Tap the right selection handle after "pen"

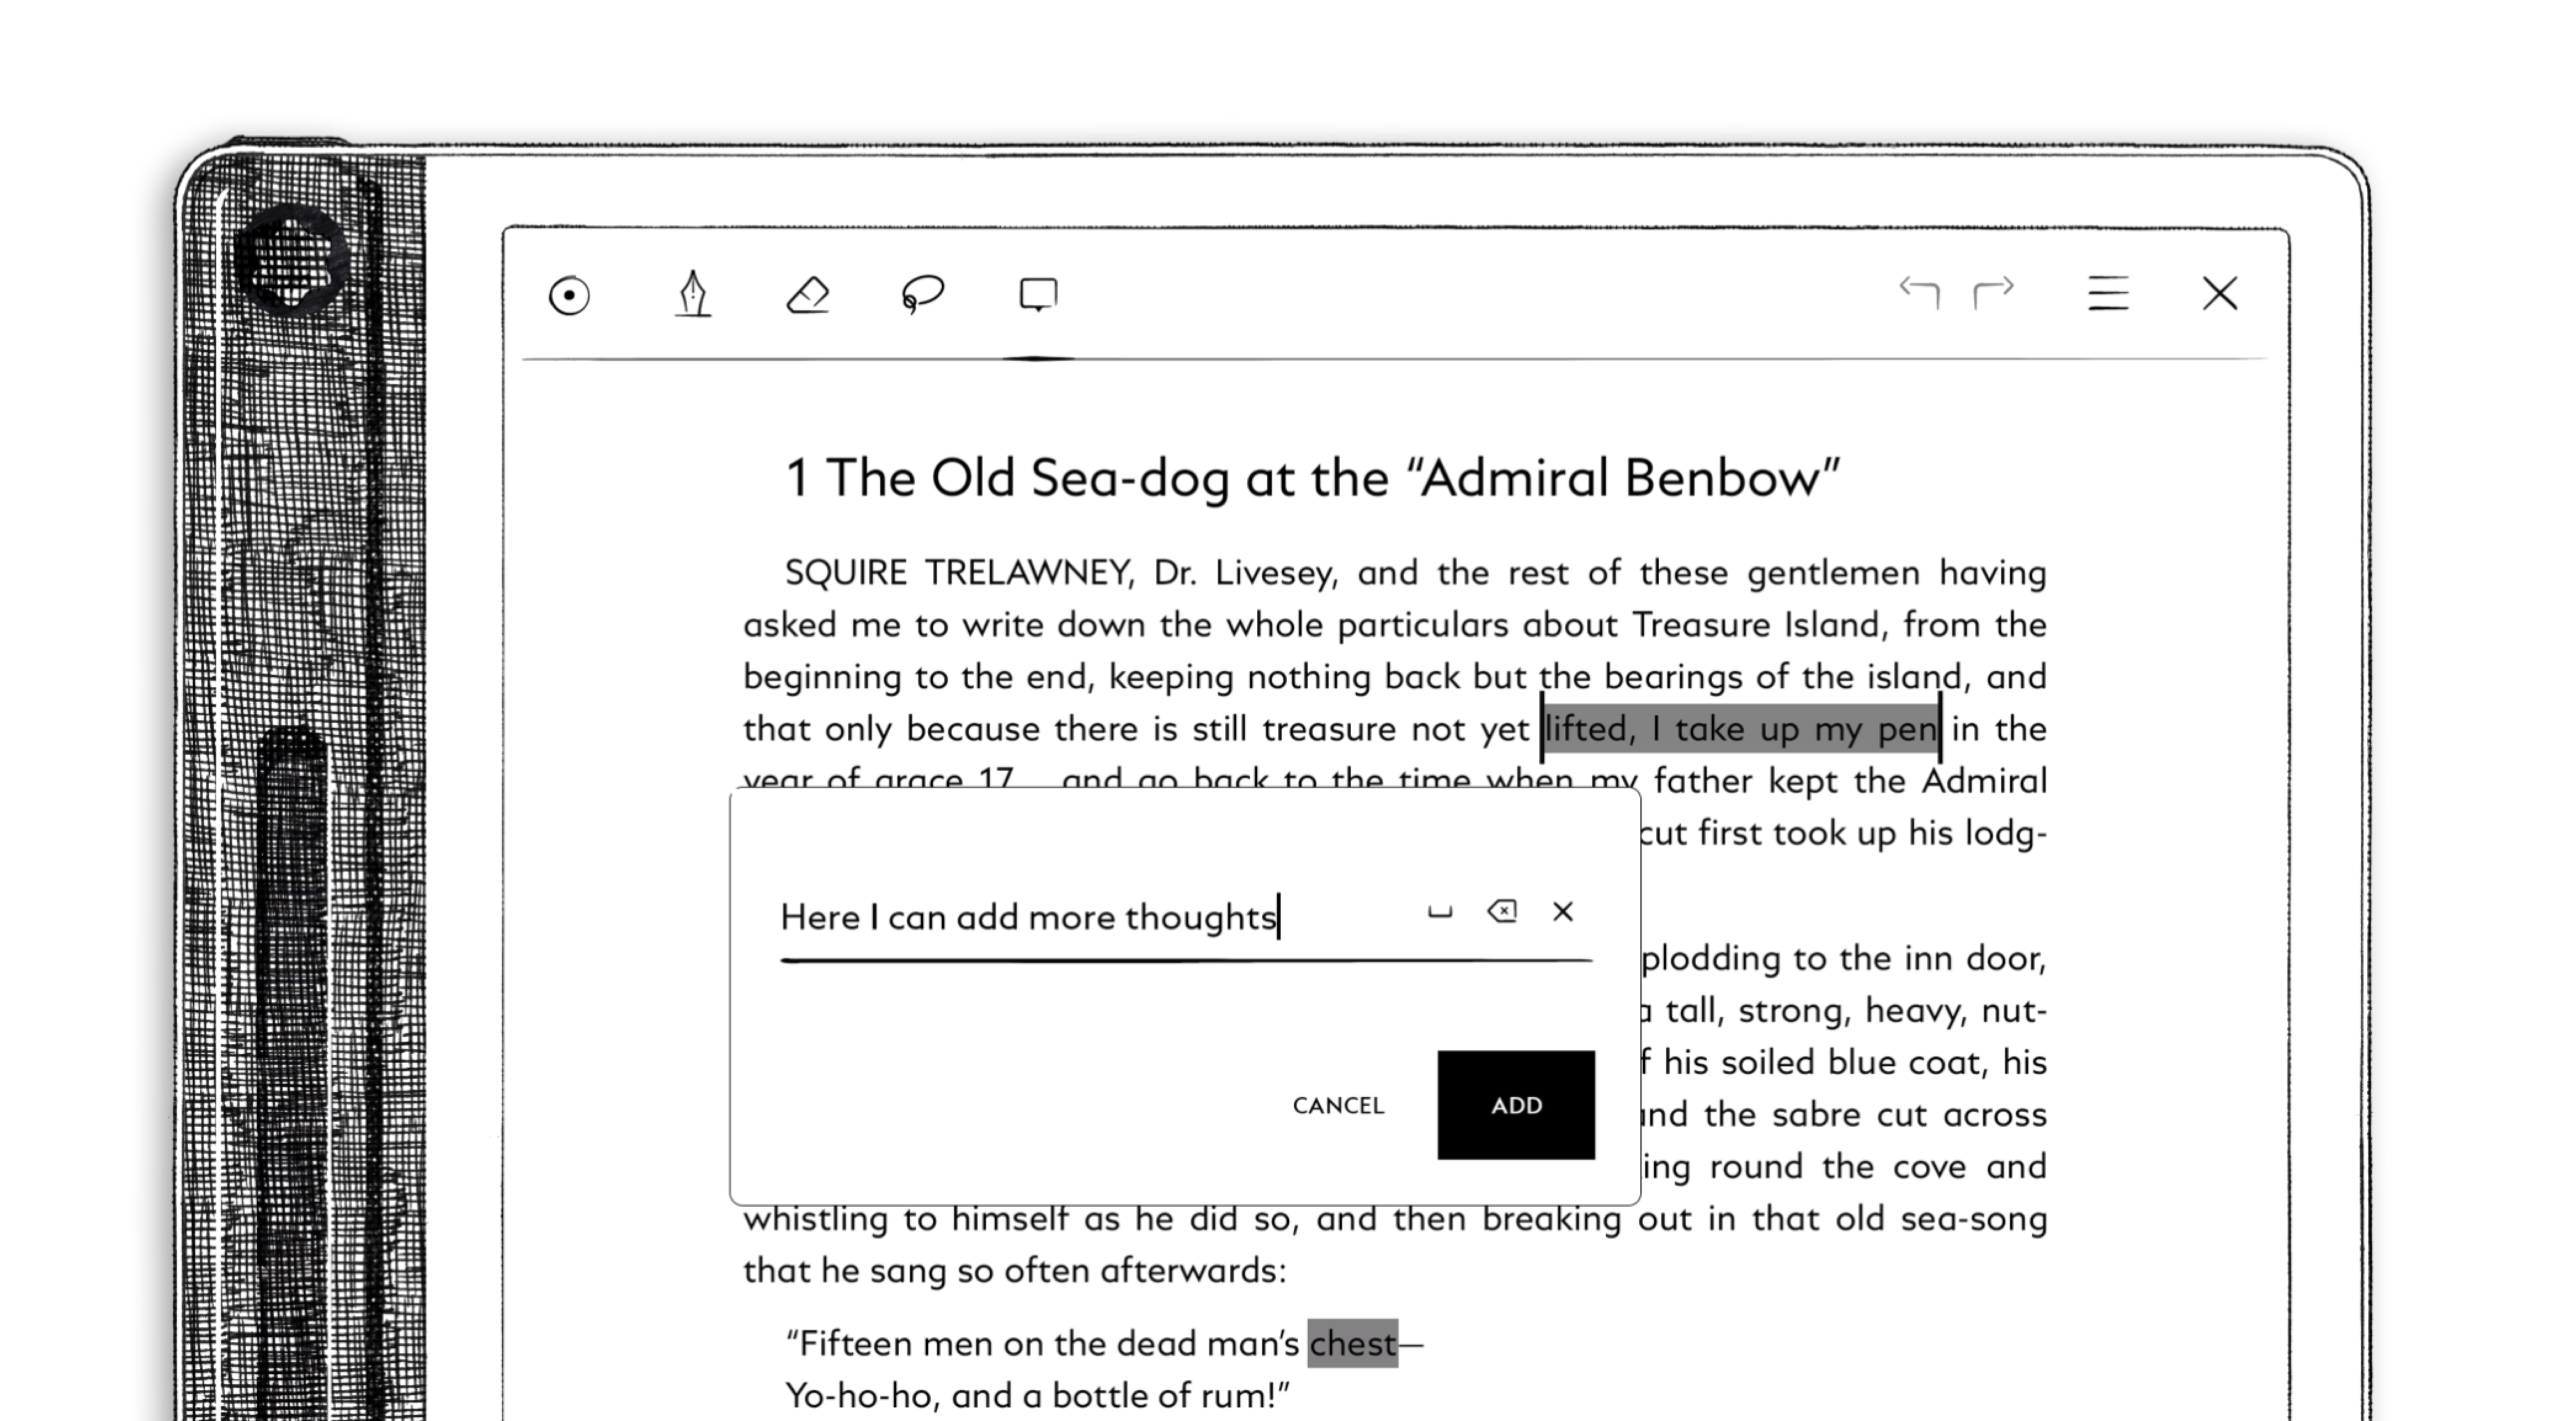click(x=1940, y=728)
